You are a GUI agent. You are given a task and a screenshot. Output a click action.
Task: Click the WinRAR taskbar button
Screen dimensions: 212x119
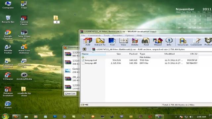click(160, 117)
